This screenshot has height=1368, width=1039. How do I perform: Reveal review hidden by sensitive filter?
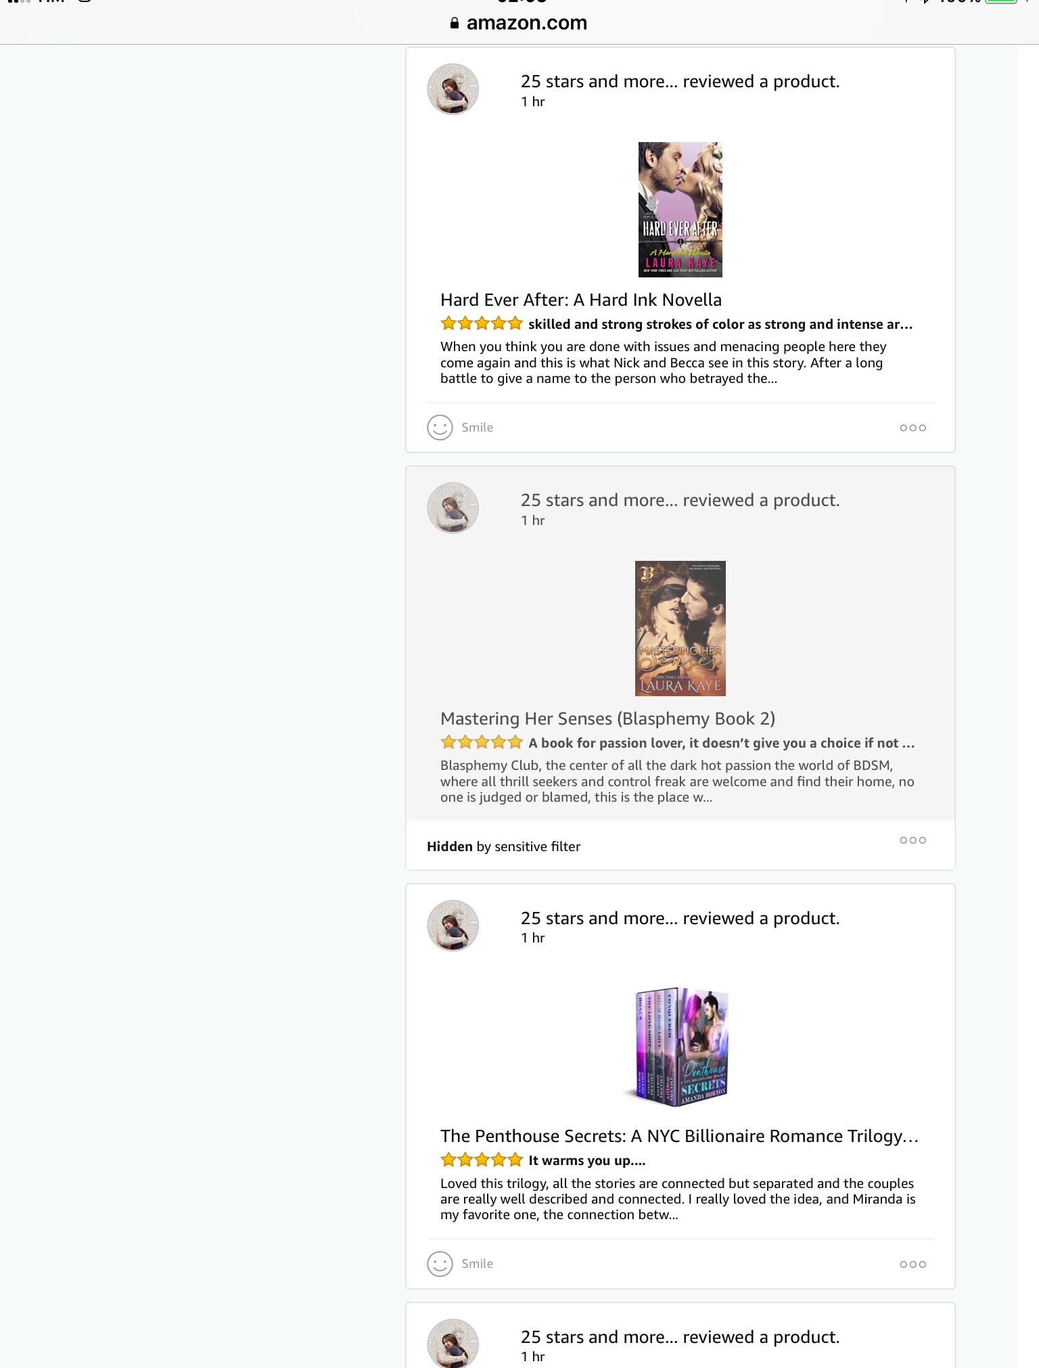tap(503, 846)
